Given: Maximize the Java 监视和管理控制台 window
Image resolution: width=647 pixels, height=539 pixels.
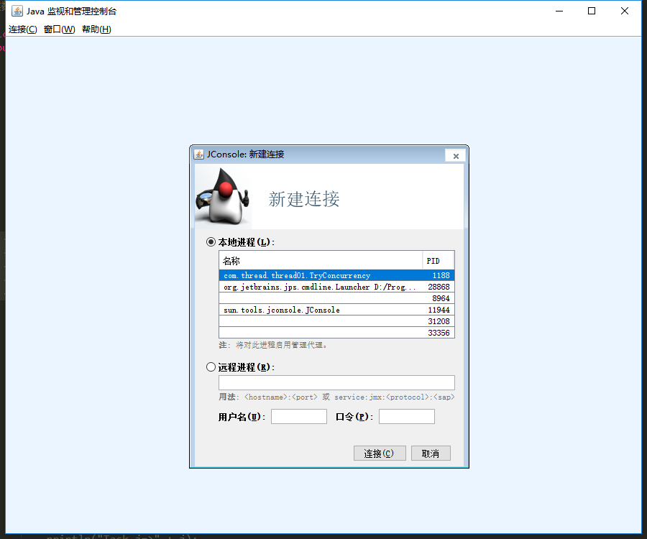Looking at the screenshot, I should [x=592, y=11].
